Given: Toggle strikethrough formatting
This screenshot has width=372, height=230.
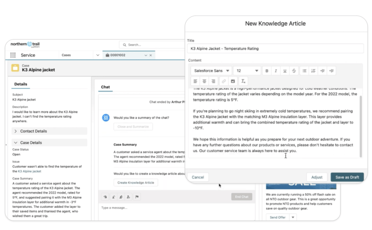Looking at the screenshot, I should 294,71.
